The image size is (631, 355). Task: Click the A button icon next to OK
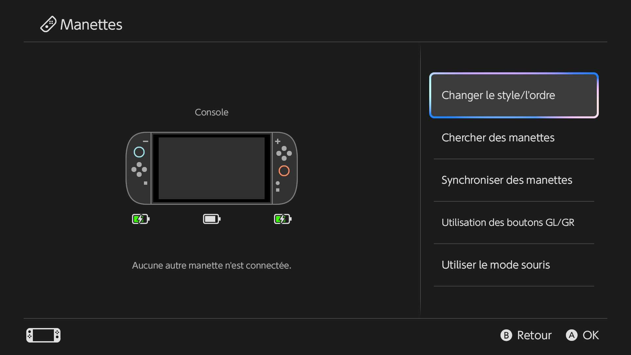point(572,335)
